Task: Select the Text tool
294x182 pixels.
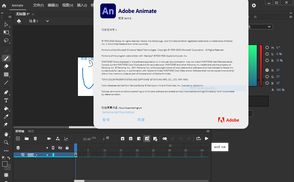Action: point(6,100)
